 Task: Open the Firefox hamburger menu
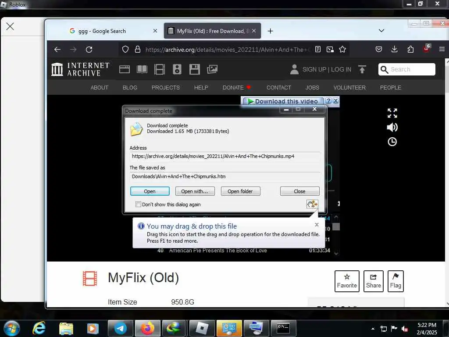[x=442, y=49]
